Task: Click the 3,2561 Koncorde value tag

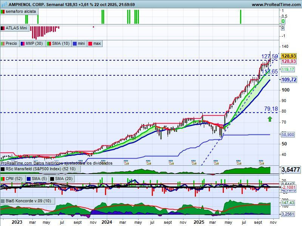Action: [x=288, y=214]
